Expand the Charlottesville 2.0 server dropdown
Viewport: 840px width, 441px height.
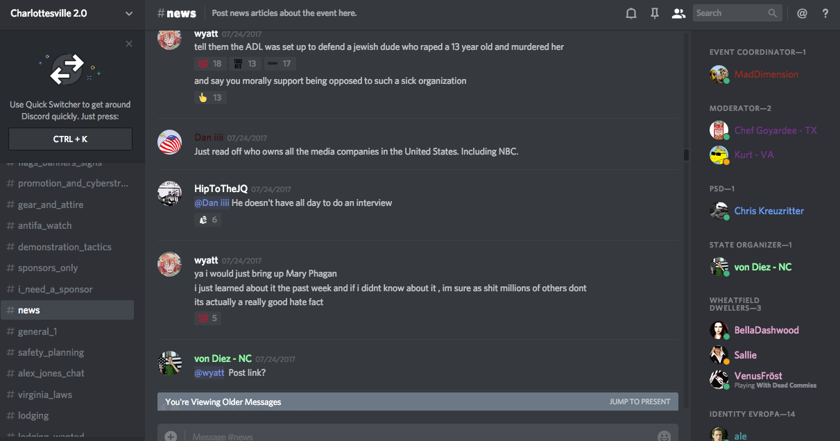[129, 13]
